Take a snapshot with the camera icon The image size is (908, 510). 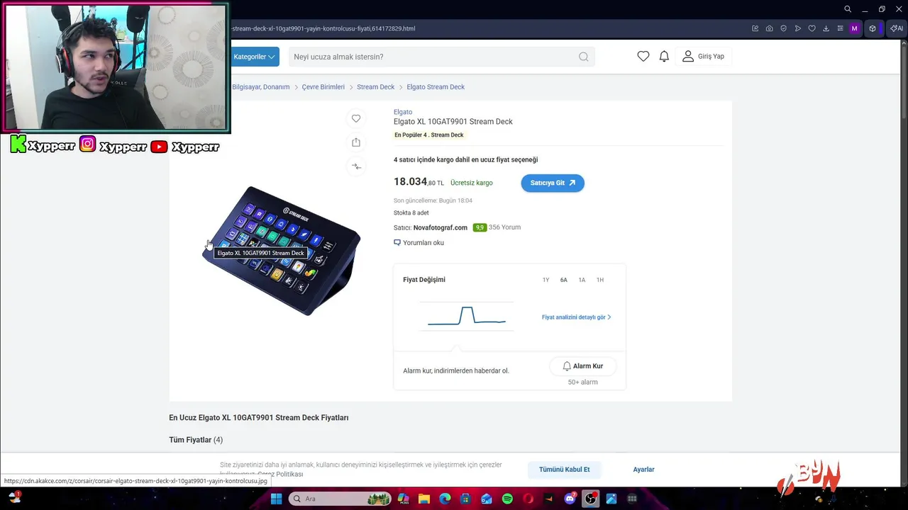coord(770,28)
